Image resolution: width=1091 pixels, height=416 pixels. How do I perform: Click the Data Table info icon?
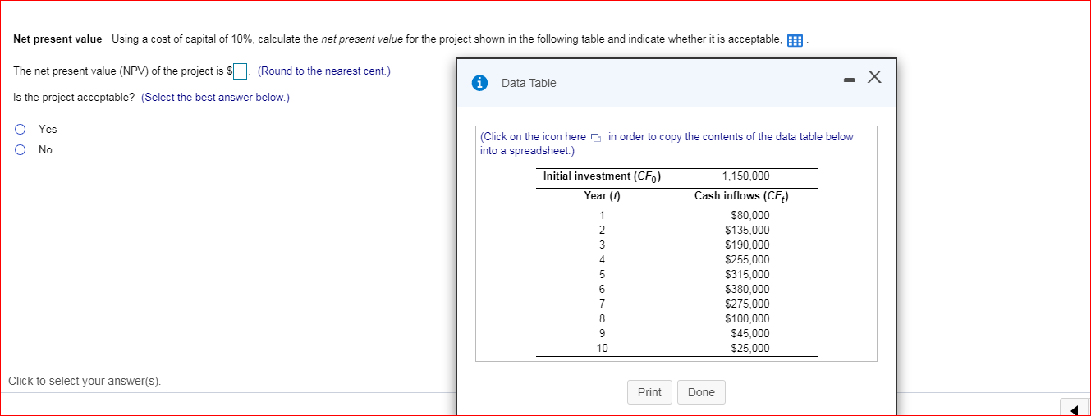(481, 83)
